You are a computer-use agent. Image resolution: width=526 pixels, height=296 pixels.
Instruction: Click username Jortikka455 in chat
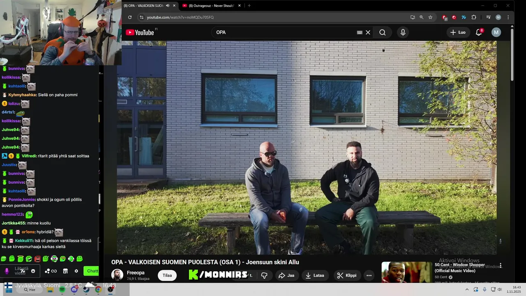14,223
